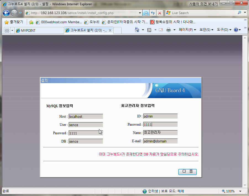Click the Quick Tabs grid icon
The width and height of the screenshot is (249, 196).
[x=7, y=30]
